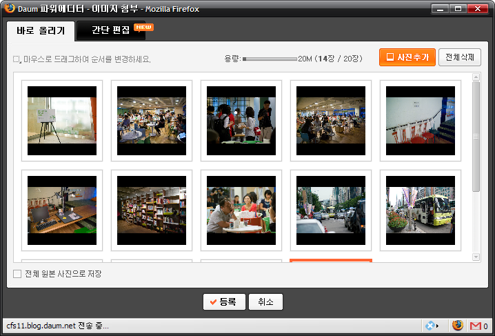Click the 취소 button
The image size is (495, 336).
[265, 302]
